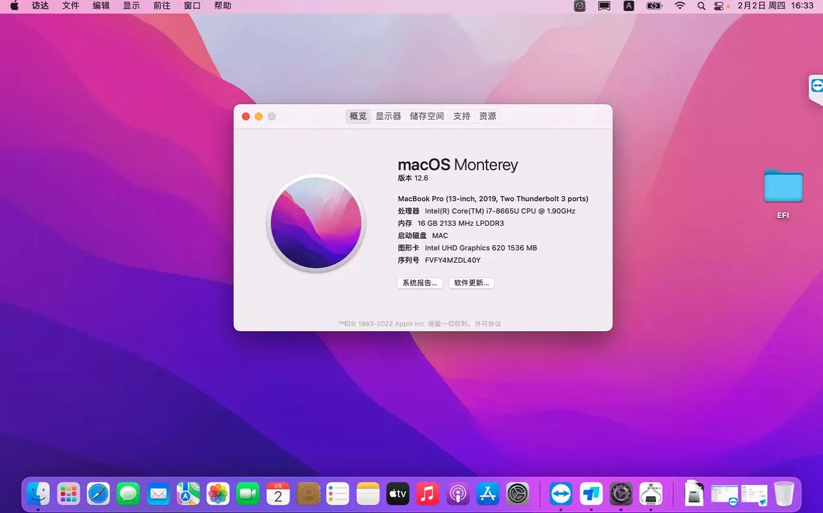Click the 系统报告 button
Image resolution: width=823 pixels, height=513 pixels.
(x=419, y=283)
